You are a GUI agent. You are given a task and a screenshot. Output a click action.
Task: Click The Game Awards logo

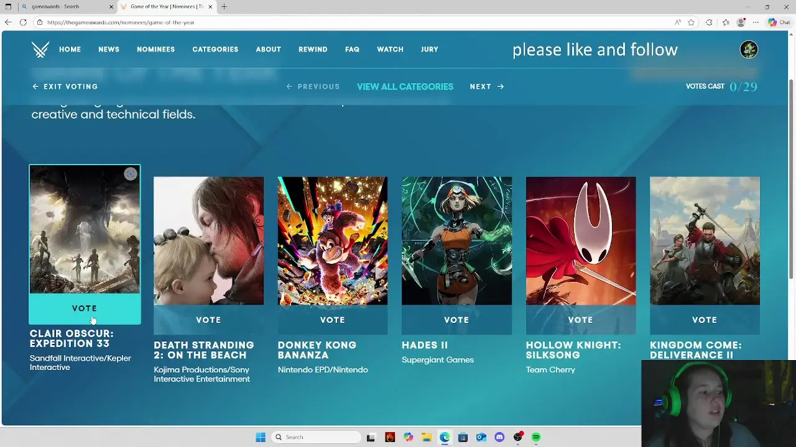pos(40,50)
